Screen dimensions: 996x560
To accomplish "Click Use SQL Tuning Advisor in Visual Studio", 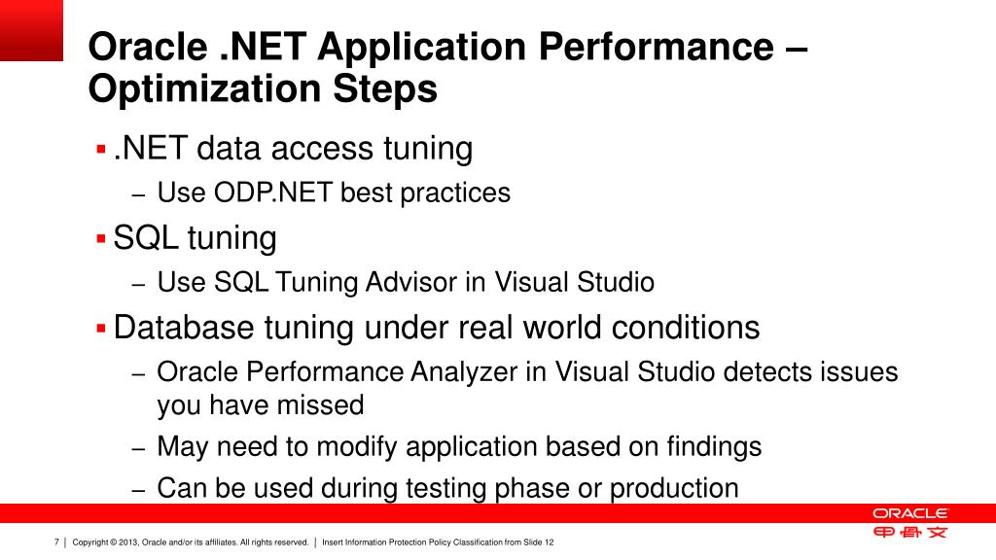I will tap(406, 283).
